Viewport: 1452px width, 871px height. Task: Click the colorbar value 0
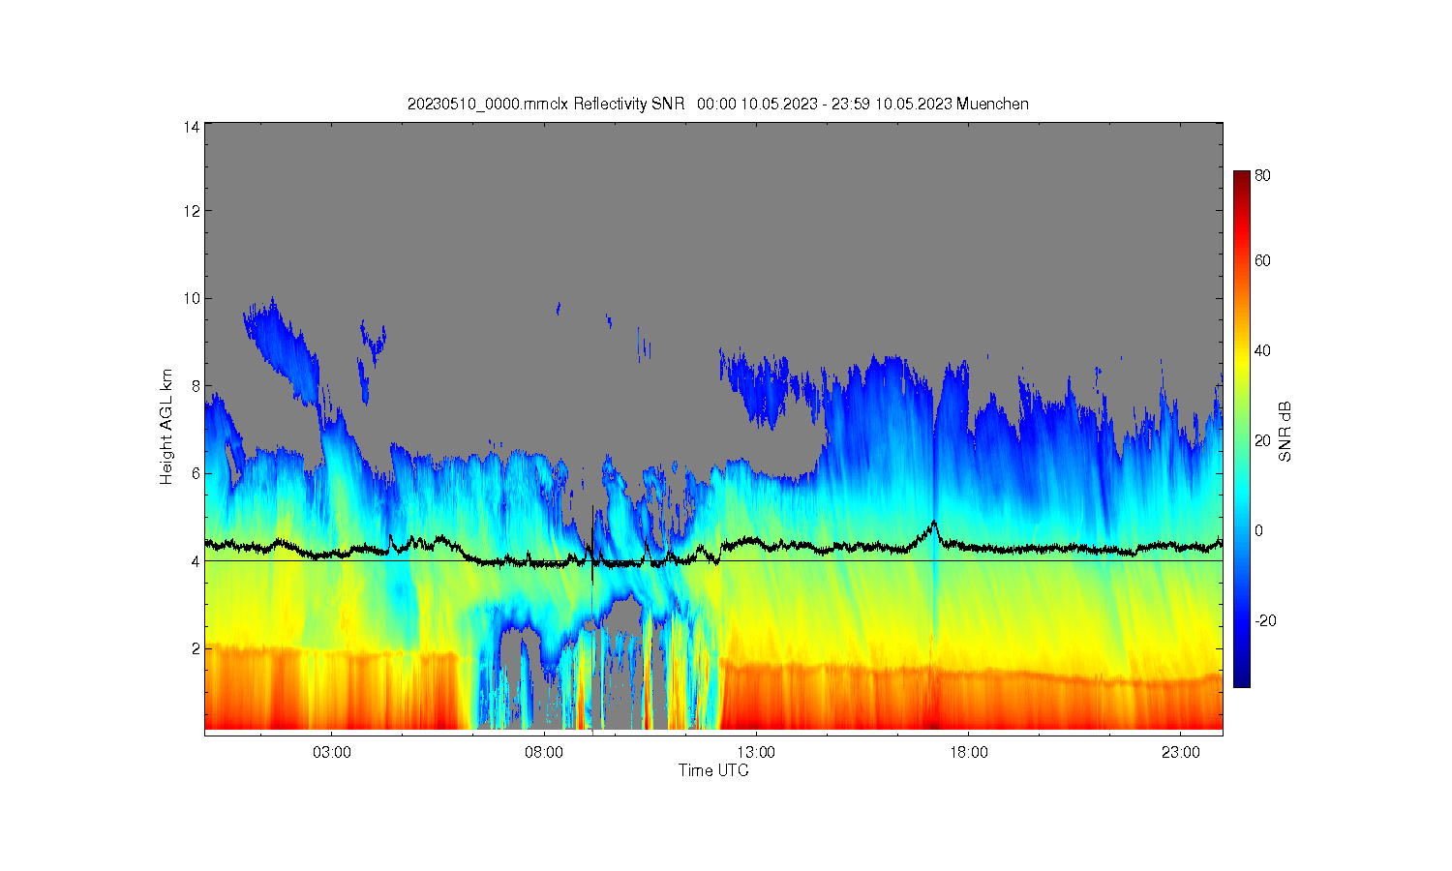(1259, 531)
